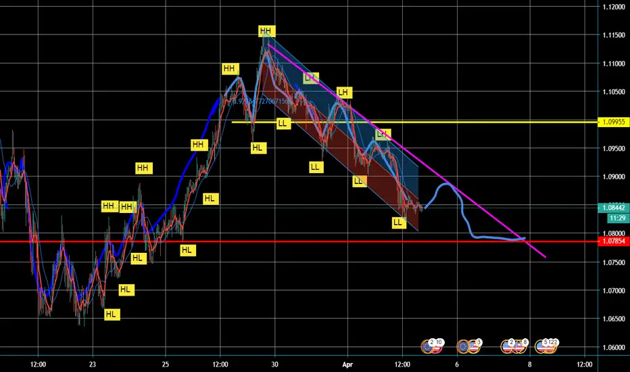The height and width of the screenshot is (372, 630).
Task: Click the 25 date on time axis
Action: tap(166, 365)
